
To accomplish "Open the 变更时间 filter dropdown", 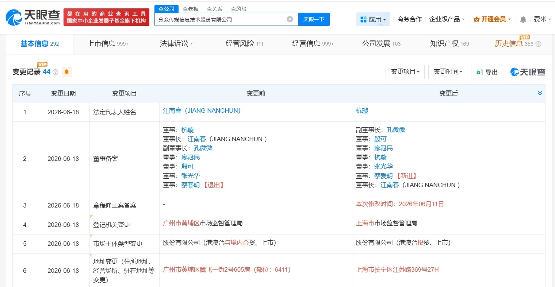I will (448, 72).
